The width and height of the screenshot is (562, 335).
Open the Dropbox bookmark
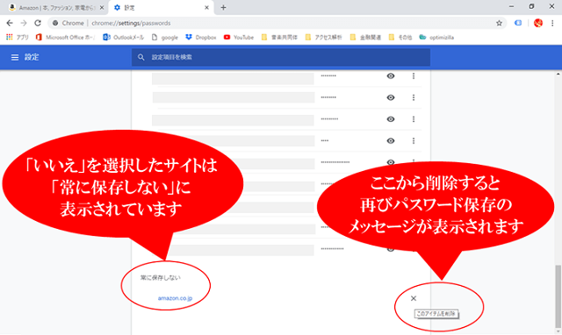pyautogui.click(x=201, y=37)
